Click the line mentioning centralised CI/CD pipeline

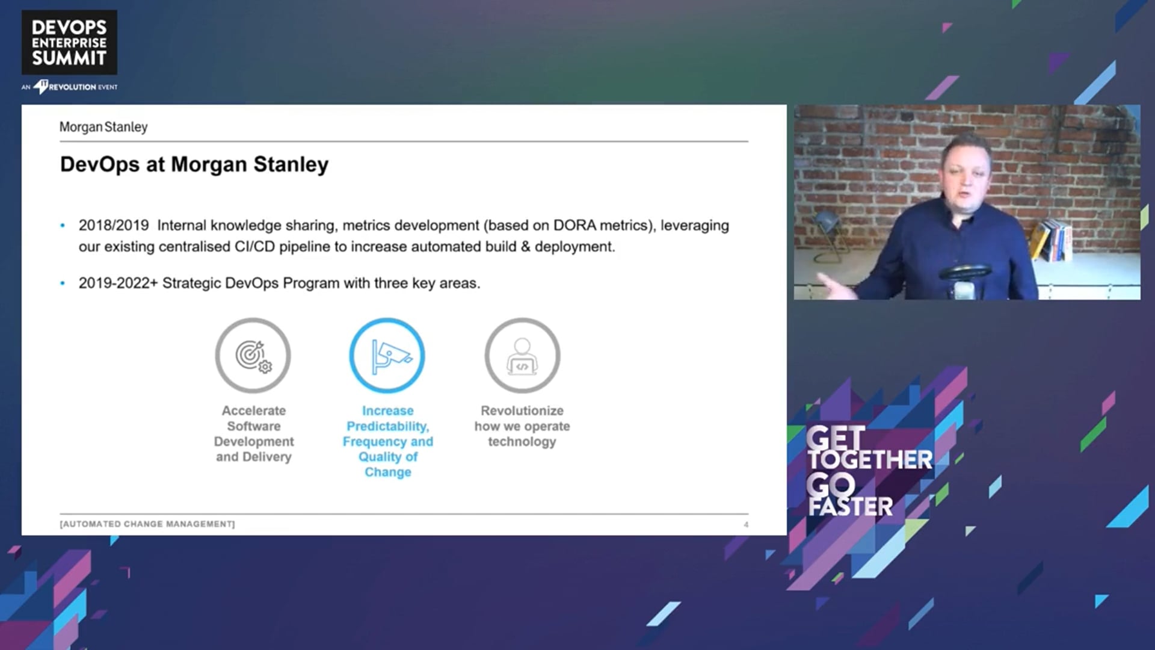point(347,247)
